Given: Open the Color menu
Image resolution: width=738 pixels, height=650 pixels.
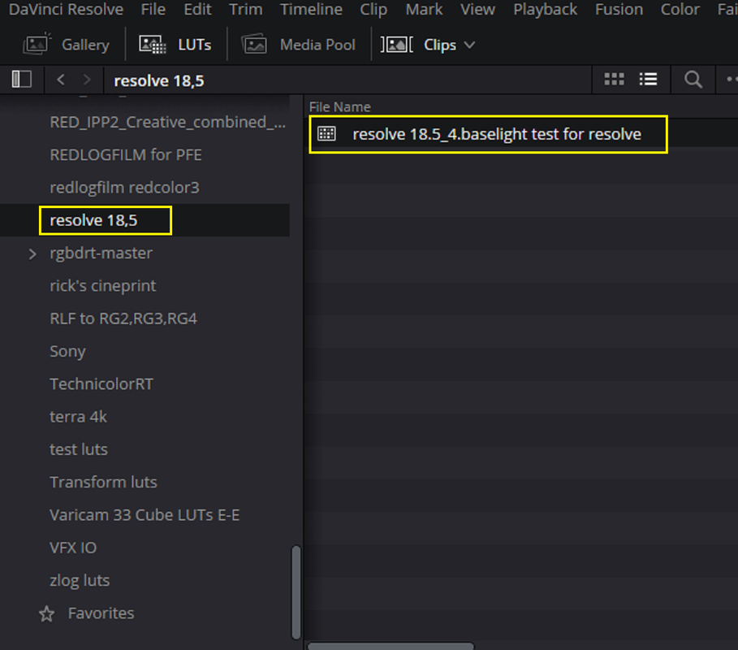Looking at the screenshot, I should [680, 10].
